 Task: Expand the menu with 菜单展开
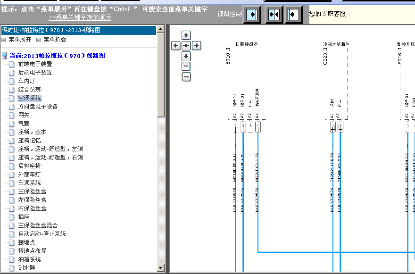pyautogui.click(x=20, y=40)
